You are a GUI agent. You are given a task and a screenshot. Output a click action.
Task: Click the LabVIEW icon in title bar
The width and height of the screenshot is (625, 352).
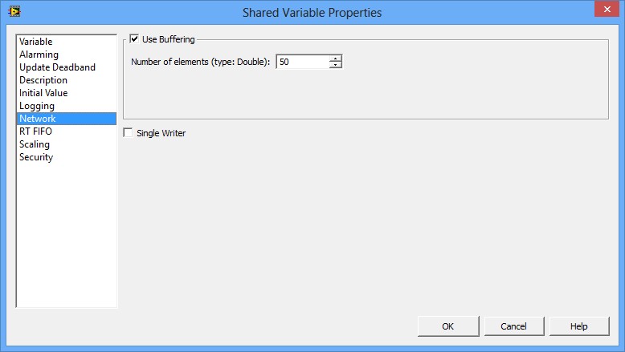[14, 12]
